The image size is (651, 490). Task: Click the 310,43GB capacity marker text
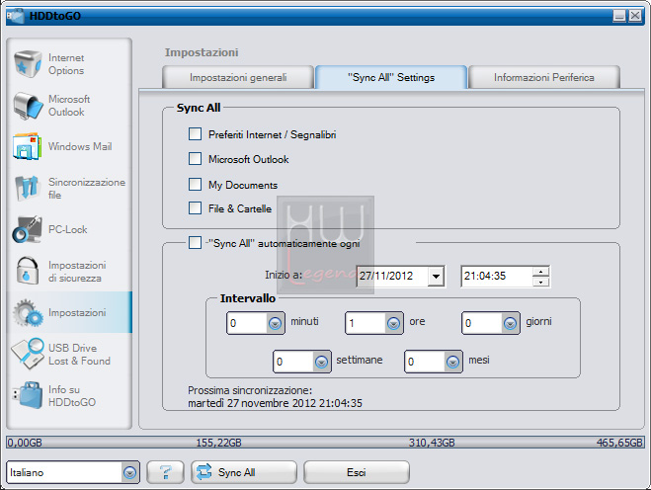(x=432, y=443)
